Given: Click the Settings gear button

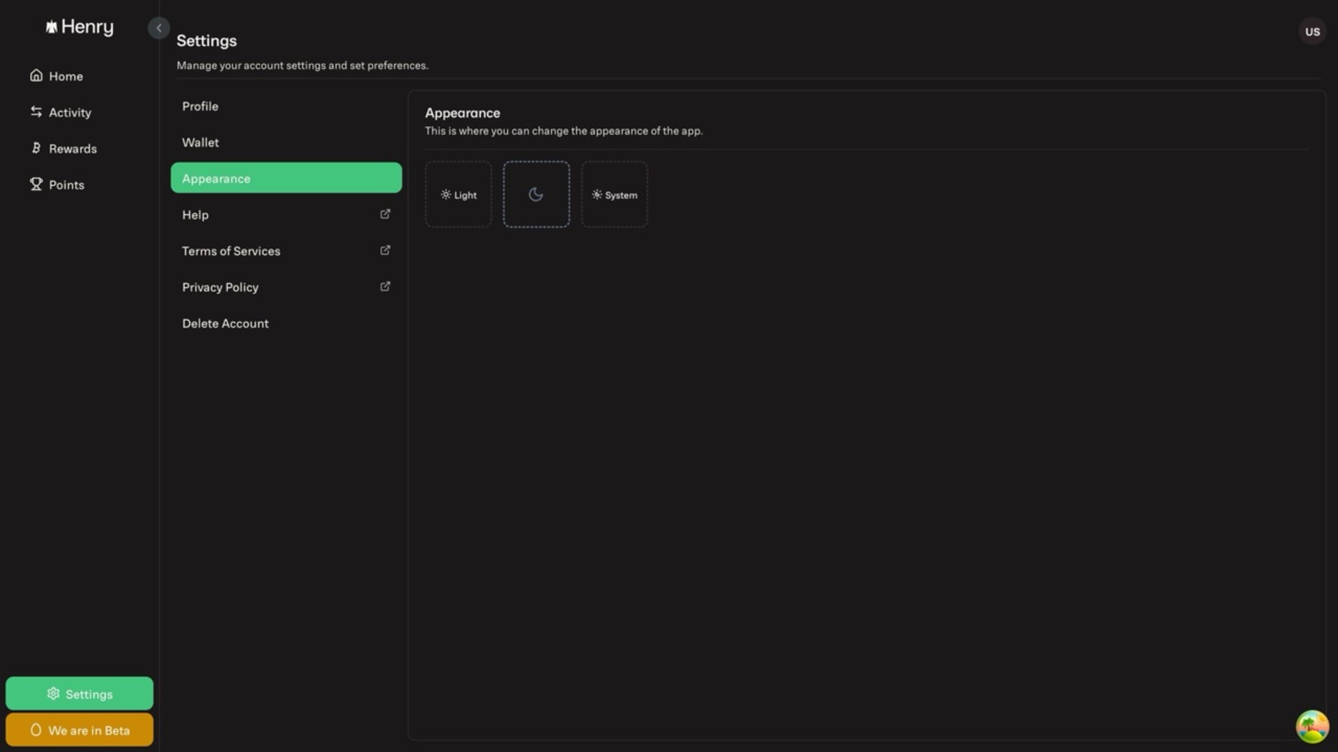Looking at the screenshot, I should pyautogui.click(x=79, y=694).
